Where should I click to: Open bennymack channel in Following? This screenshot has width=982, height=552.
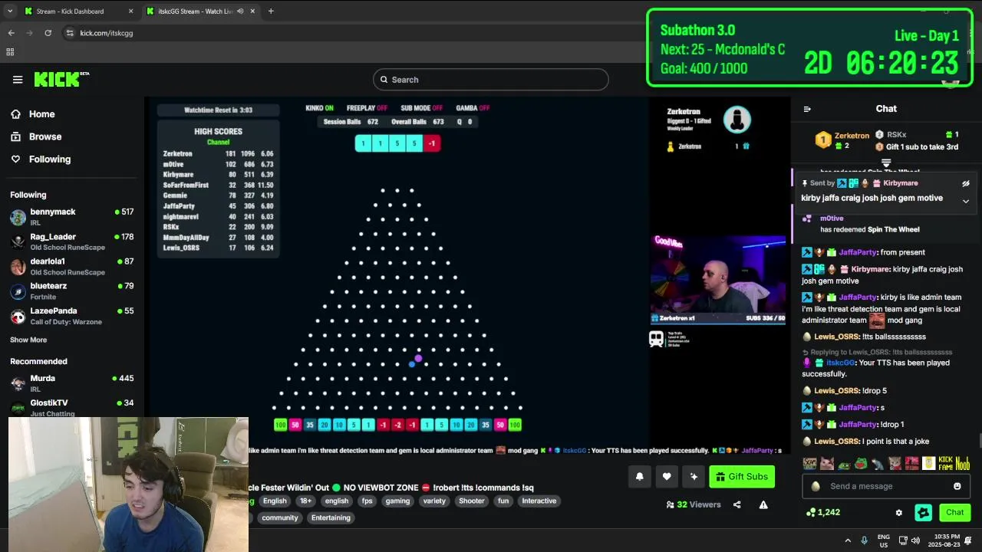point(72,217)
